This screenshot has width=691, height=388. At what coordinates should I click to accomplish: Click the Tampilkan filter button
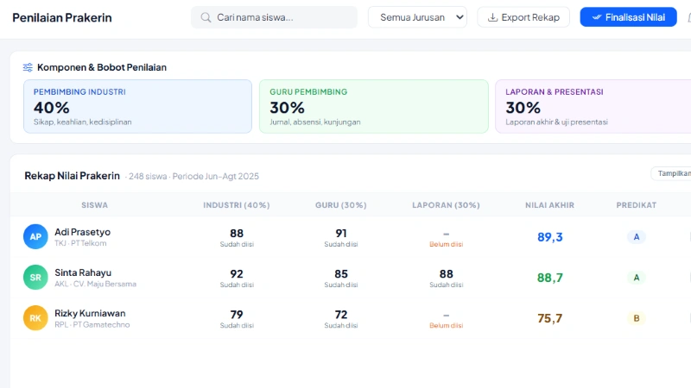click(672, 173)
